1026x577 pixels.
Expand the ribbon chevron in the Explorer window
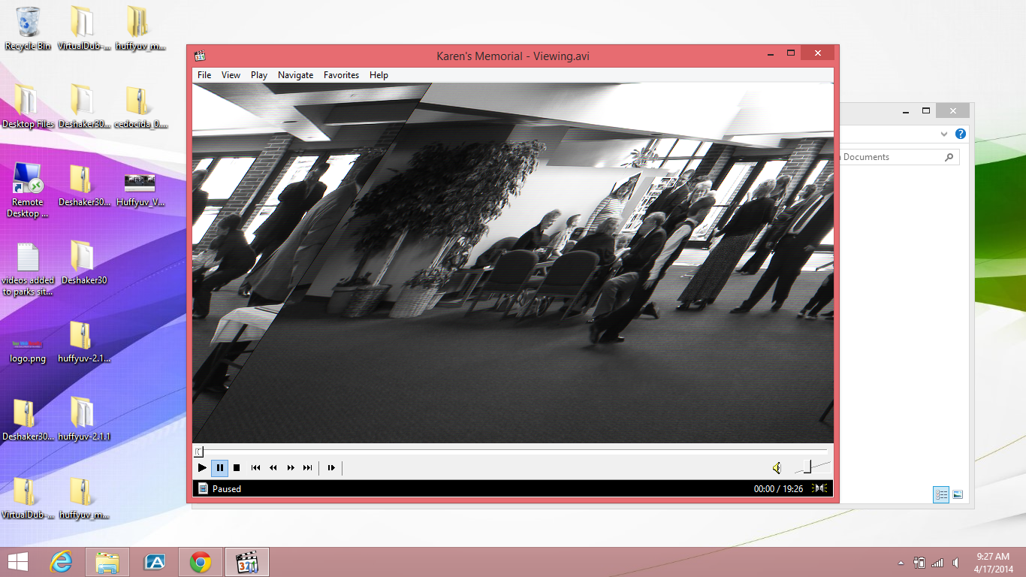[945, 134]
